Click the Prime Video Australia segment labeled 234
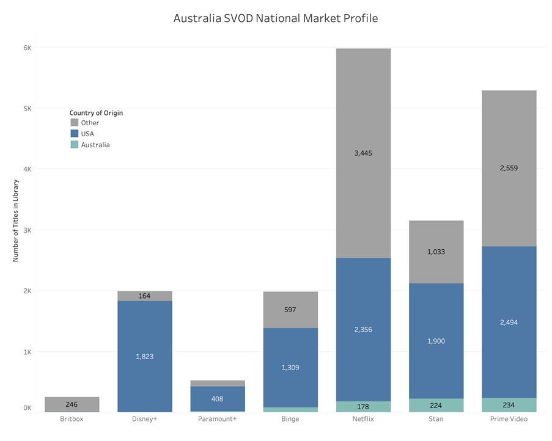The image size is (552, 441). (509, 405)
